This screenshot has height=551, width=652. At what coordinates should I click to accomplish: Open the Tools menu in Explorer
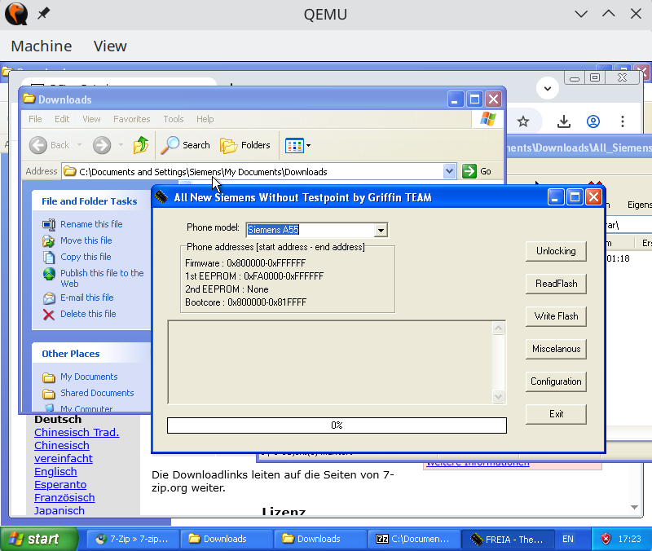174,119
